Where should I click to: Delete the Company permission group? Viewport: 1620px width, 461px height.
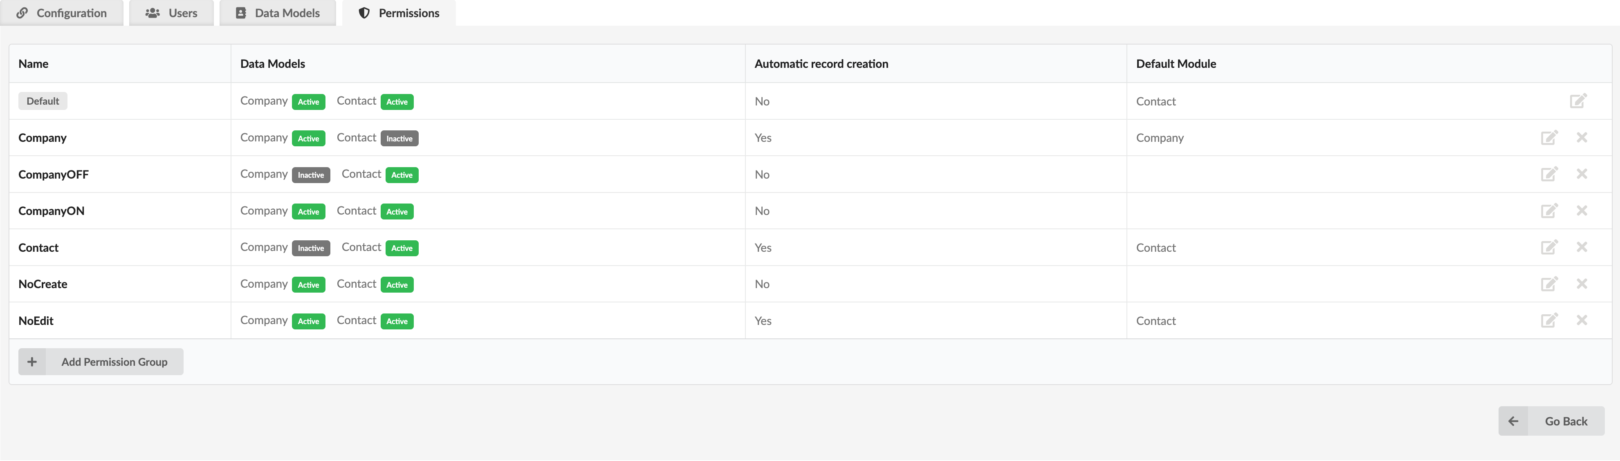coord(1582,138)
